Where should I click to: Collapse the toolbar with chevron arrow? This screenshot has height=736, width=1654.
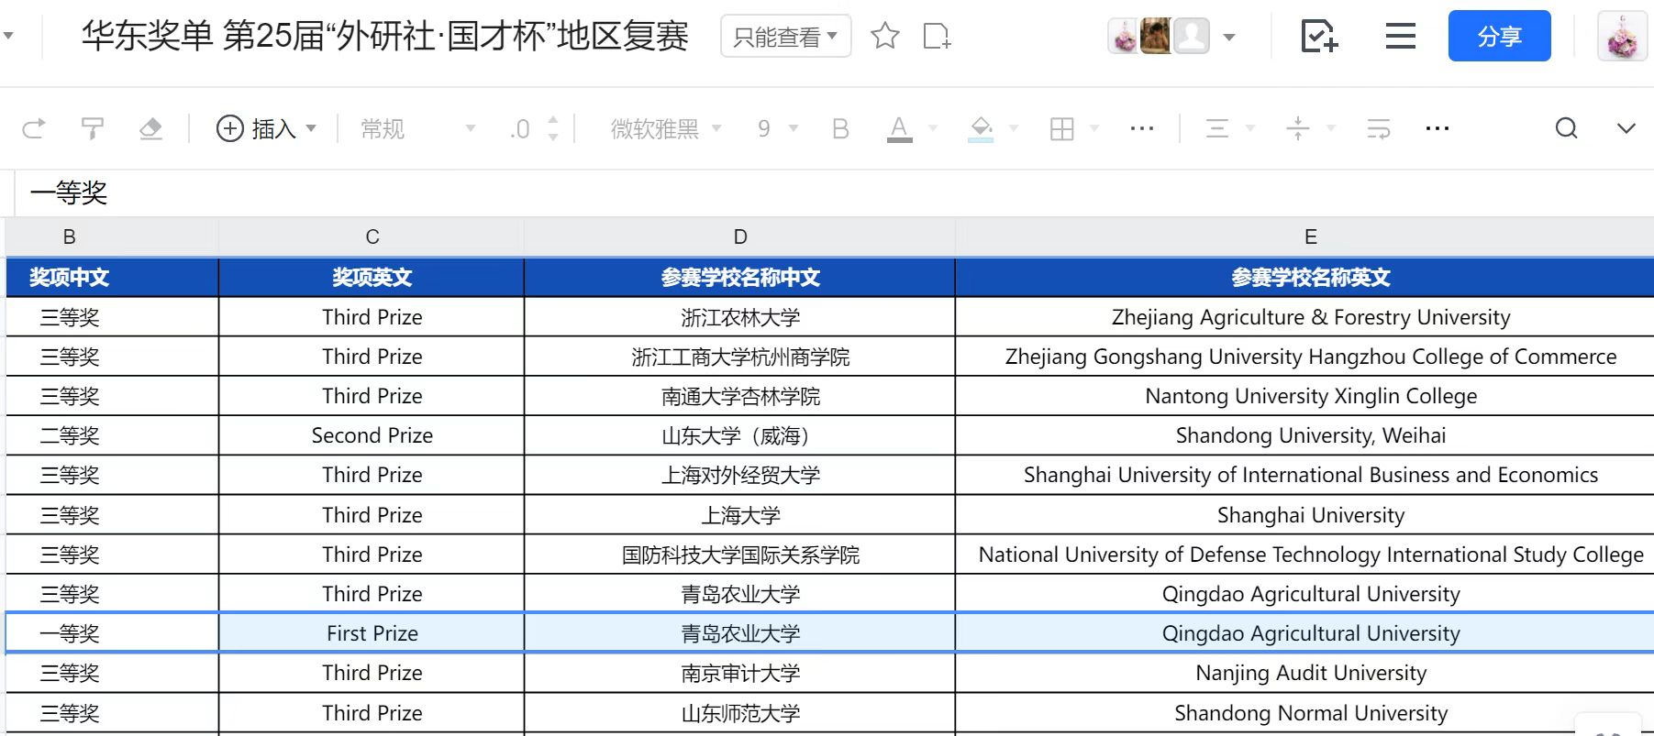(x=1626, y=129)
